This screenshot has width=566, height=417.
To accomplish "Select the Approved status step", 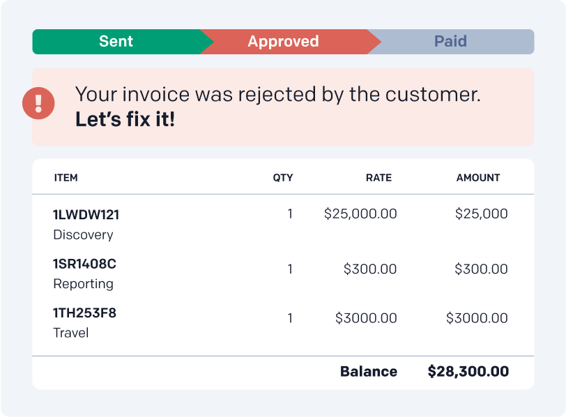I will [283, 42].
